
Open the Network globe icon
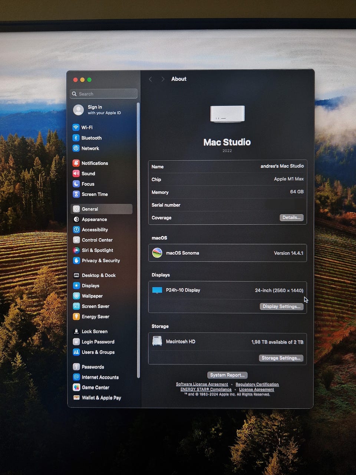76,148
